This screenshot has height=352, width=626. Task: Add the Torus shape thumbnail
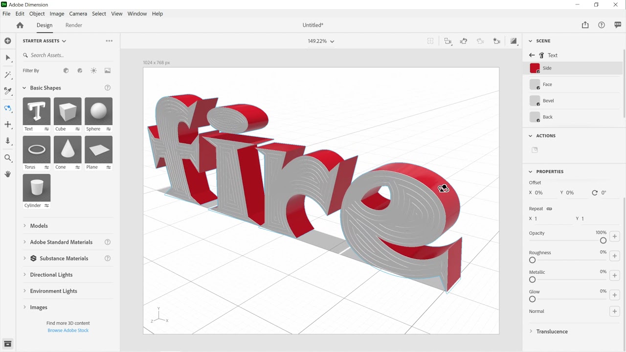(37, 150)
